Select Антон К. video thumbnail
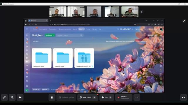Screen dimensions: 188x105 tap(94, 12)
